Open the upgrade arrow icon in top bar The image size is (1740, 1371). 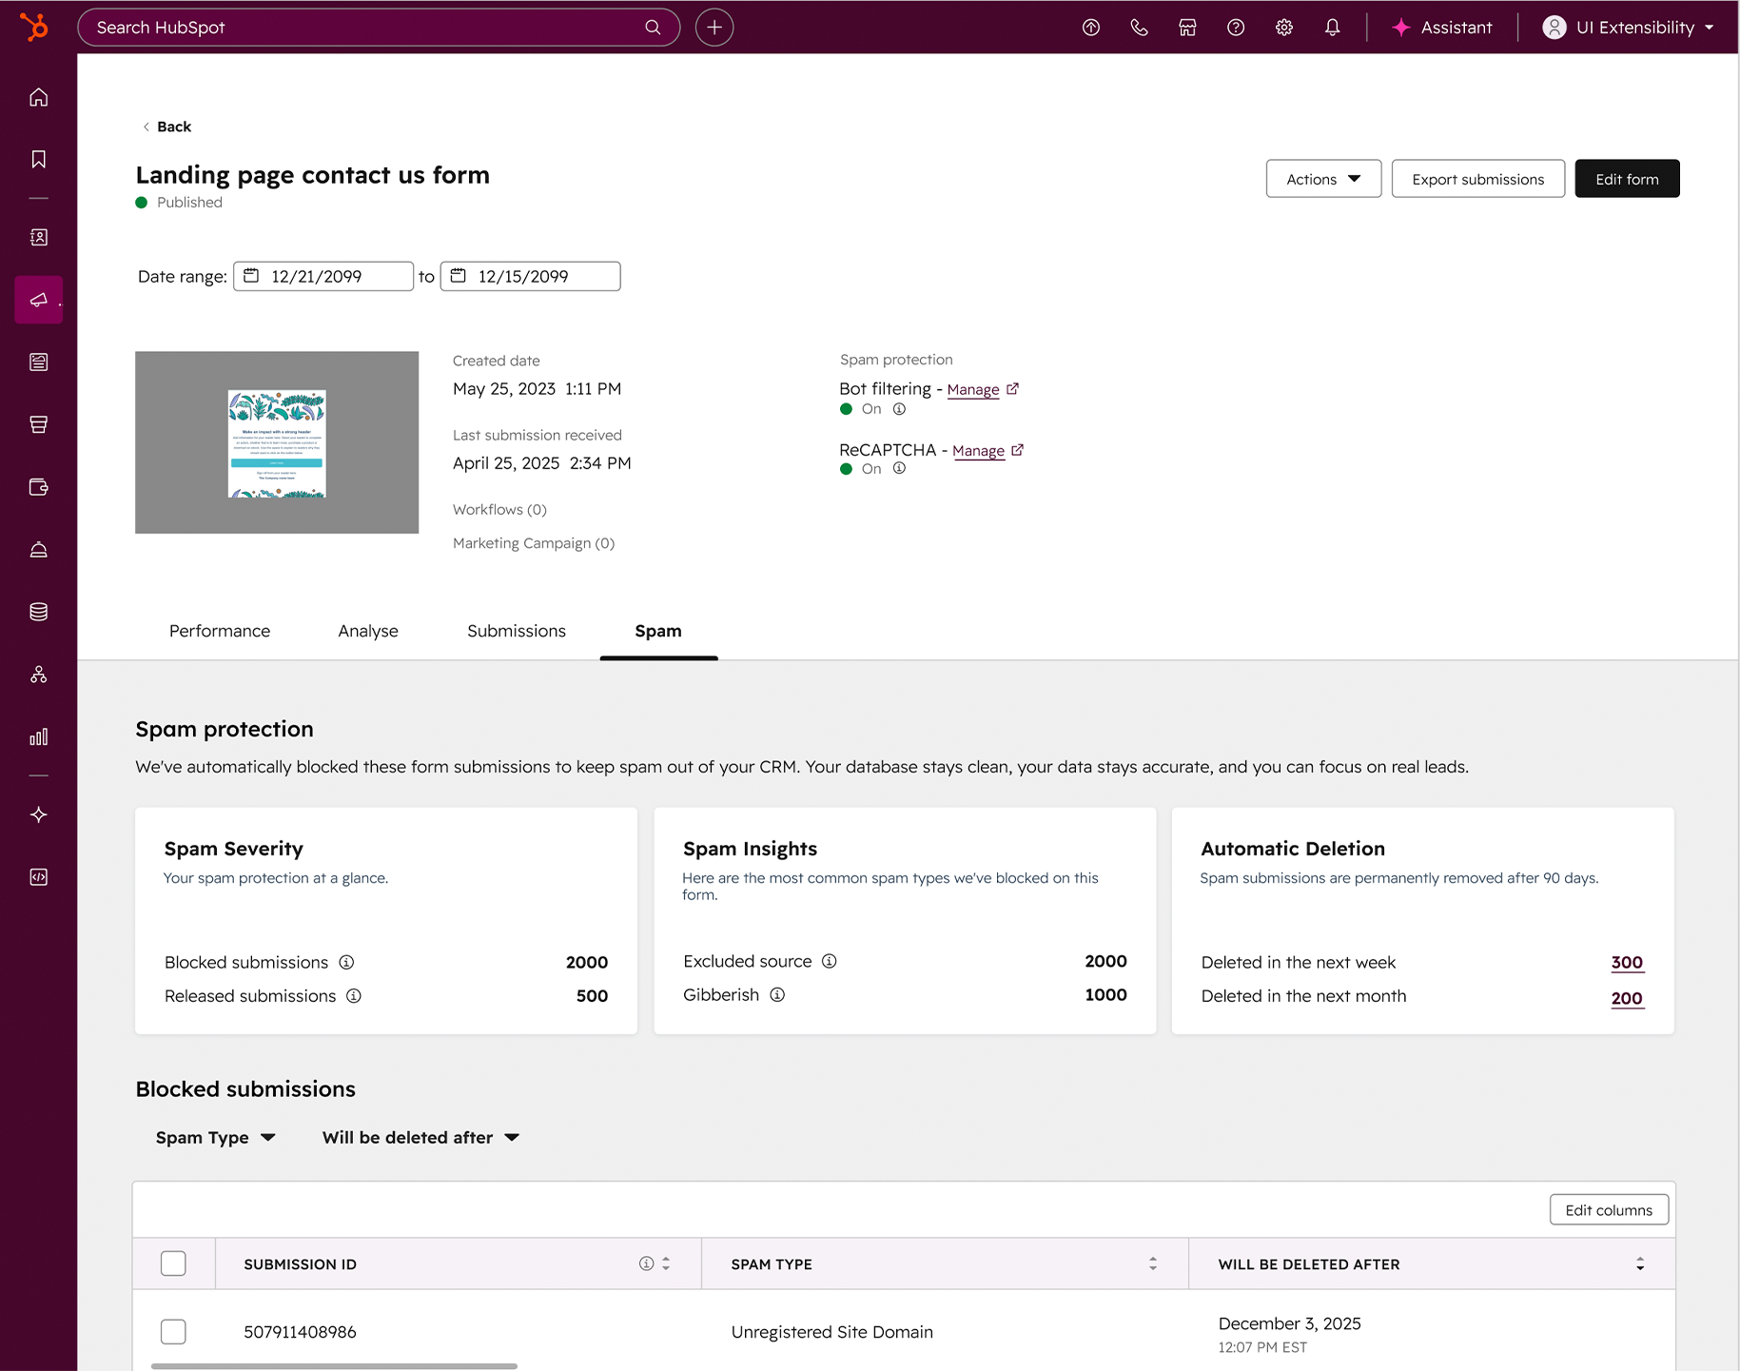pyautogui.click(x=1091, y=28)
